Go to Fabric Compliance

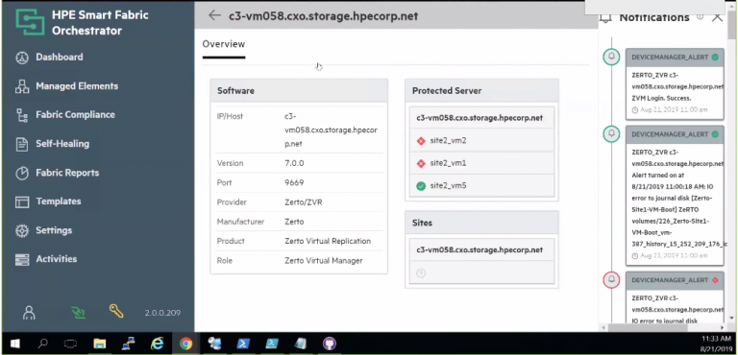click(x=65, y=115)
